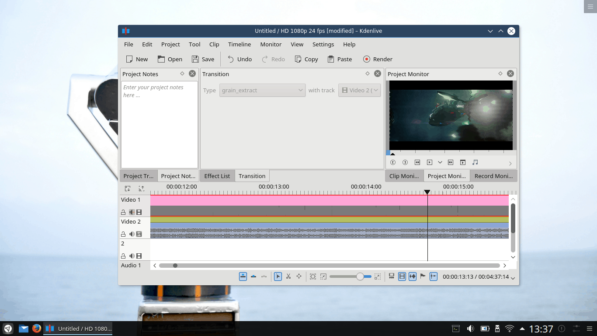This screenshot has width=597, height=336.
Task: Switch to Effect List tab
Action: point(217,176)
